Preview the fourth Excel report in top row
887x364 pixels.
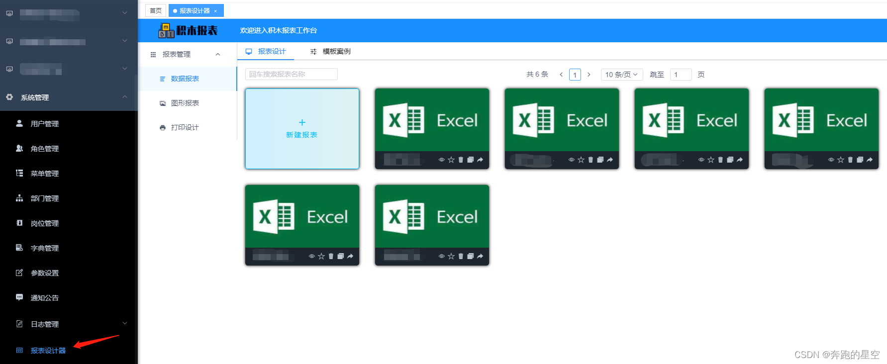[x=831, y=160]
